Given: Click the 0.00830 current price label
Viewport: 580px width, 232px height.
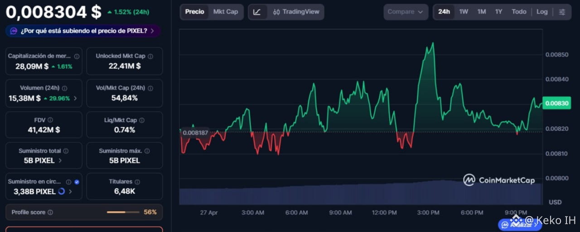Looking at the screenshot, I should 556,103.
